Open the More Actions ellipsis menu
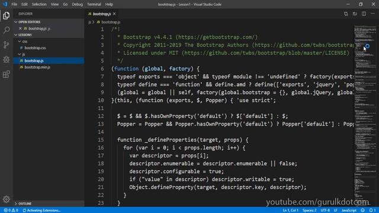Viewport: 379px width, 213px height. pos(372,14)
